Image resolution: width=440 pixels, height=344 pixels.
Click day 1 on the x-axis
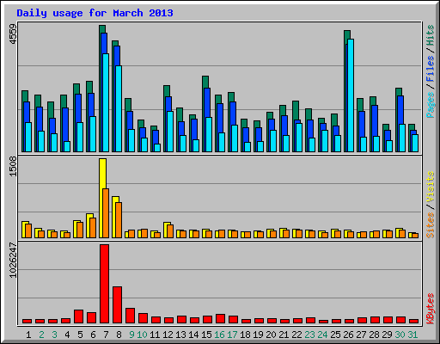28,335
